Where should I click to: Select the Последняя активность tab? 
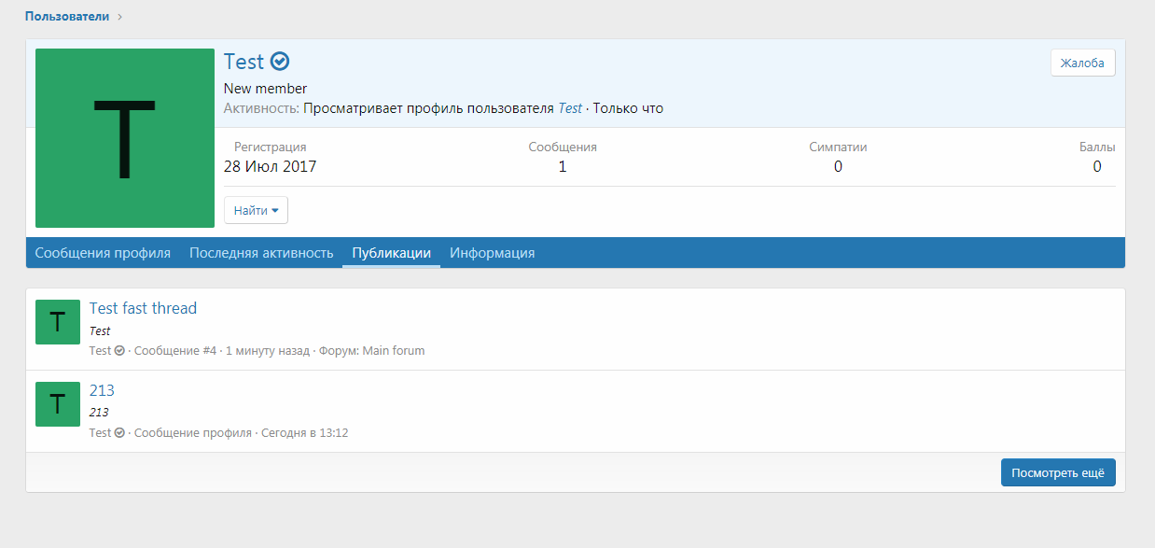click(260, 252)
